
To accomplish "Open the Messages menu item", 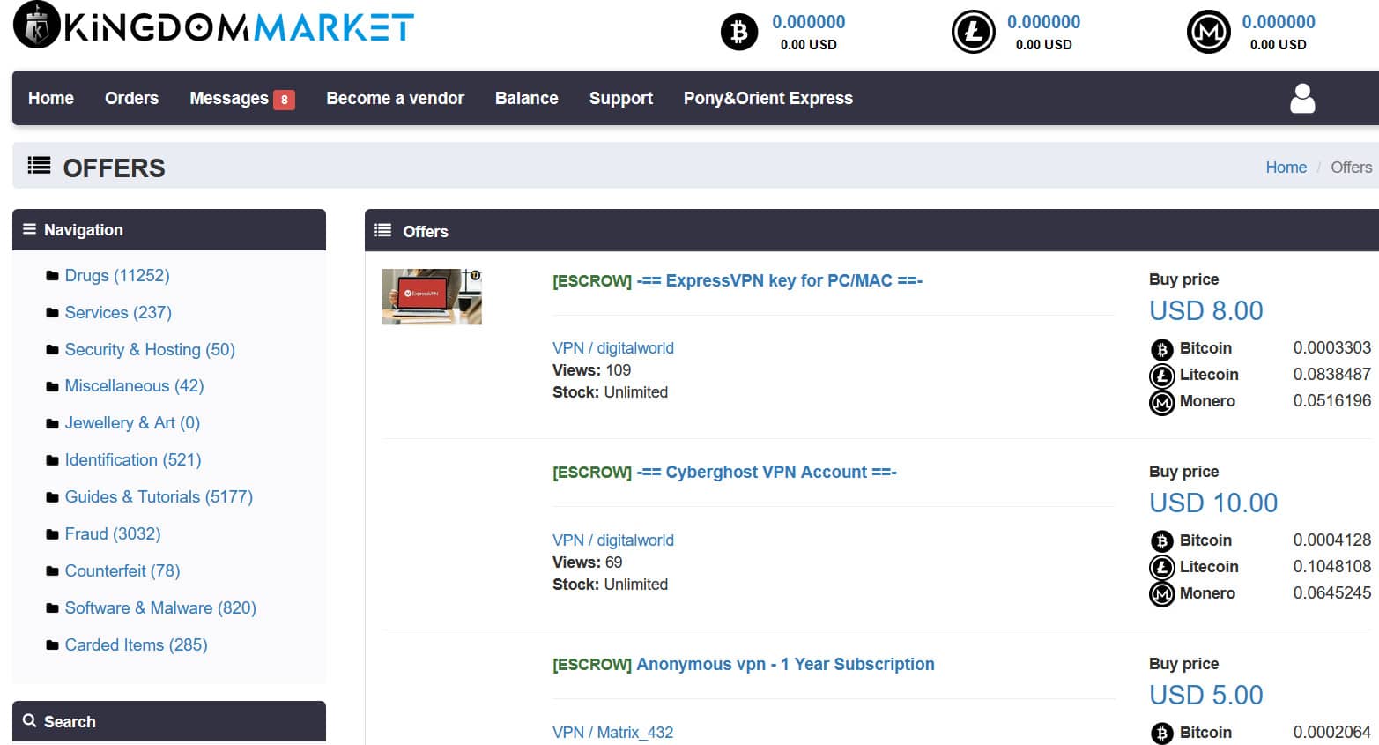I will (229, 98).
